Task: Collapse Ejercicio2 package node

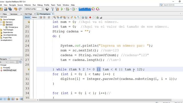Action: click(x=1, y=25)
